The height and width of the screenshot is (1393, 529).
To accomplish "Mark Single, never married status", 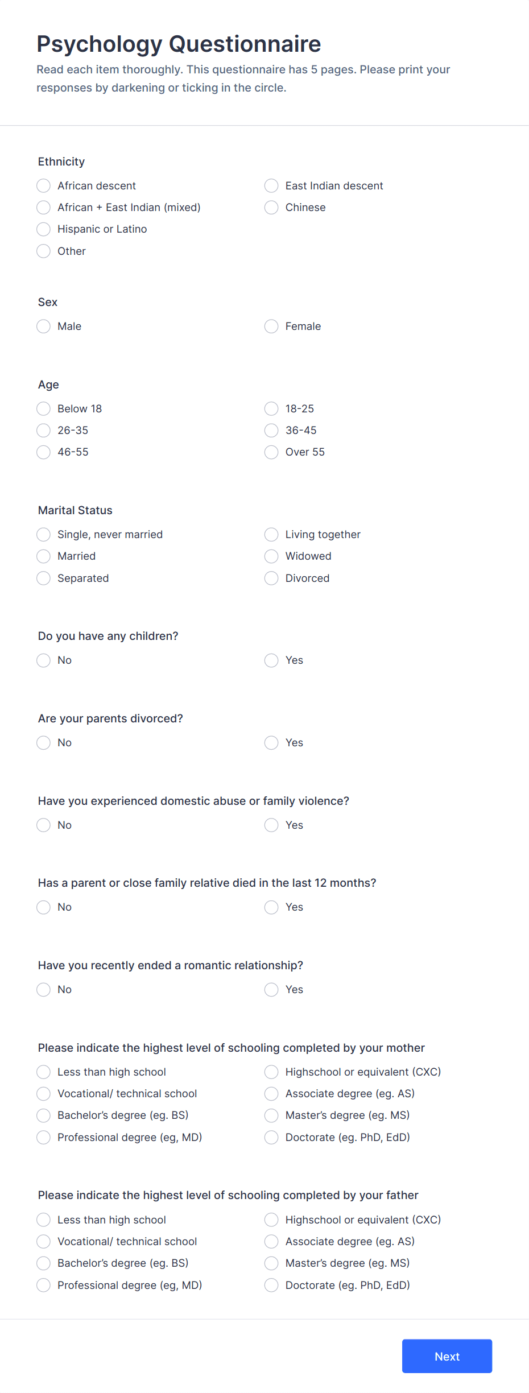I will pyautogui.click(x=43, y=534).
